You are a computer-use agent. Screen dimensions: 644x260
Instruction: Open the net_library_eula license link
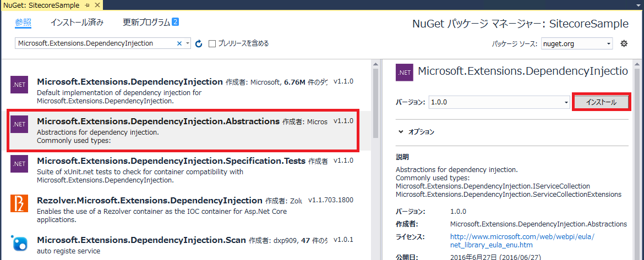522,241
